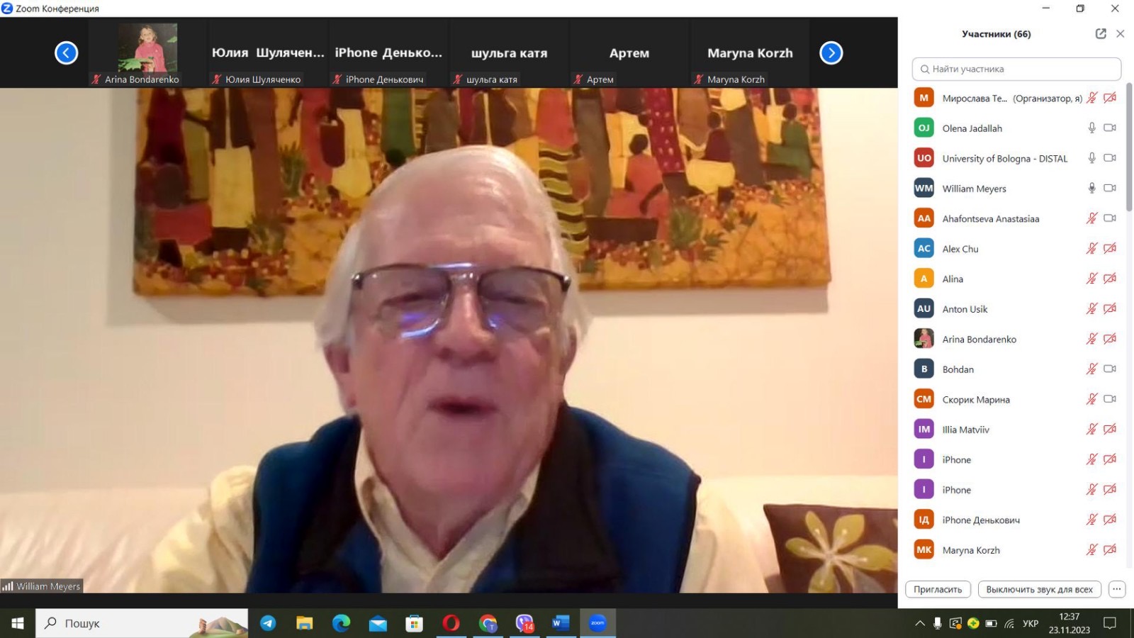Open Word from taskbar
The height and width of the screenshot is (638, 1134).
pyautogui.click(x=561, y=623)
